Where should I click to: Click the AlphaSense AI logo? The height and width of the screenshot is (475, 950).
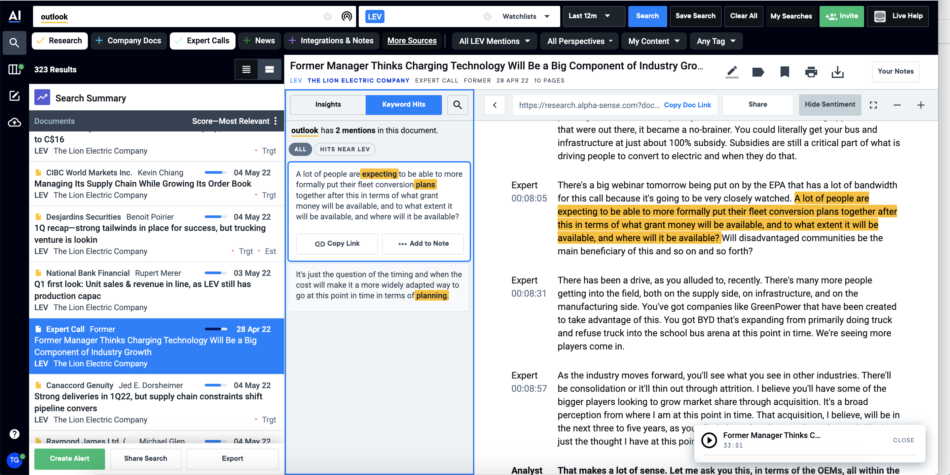(15, 16)
